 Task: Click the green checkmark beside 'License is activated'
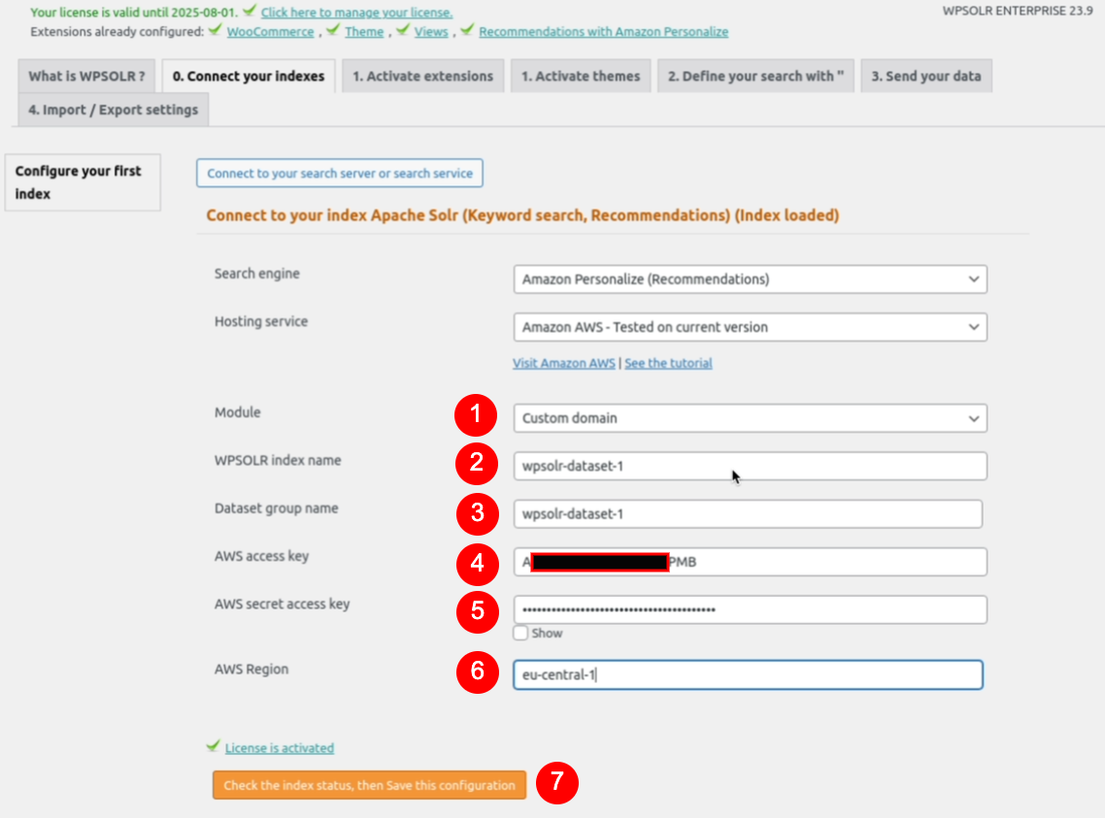pyautogui.click(x=213, y=746)
